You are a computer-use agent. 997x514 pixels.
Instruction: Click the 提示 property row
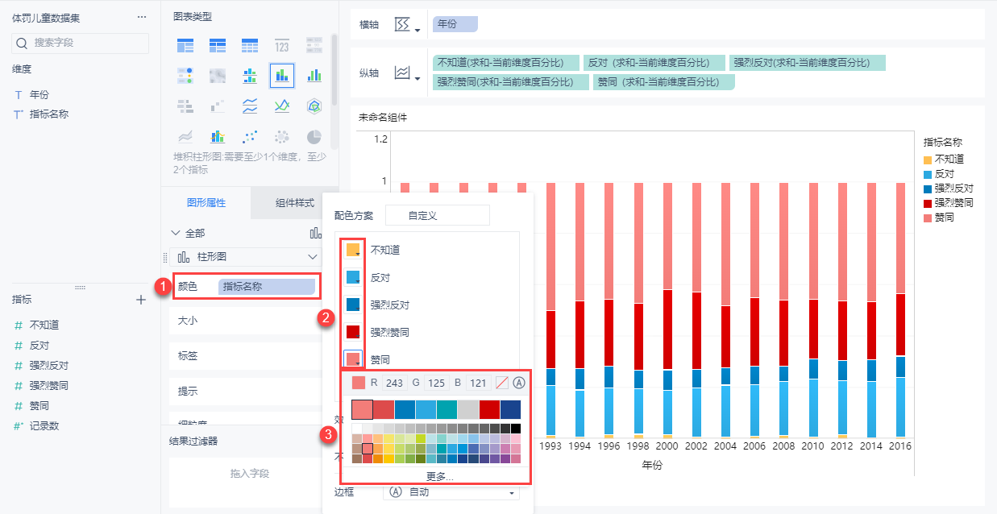click(x=246, y=391)
